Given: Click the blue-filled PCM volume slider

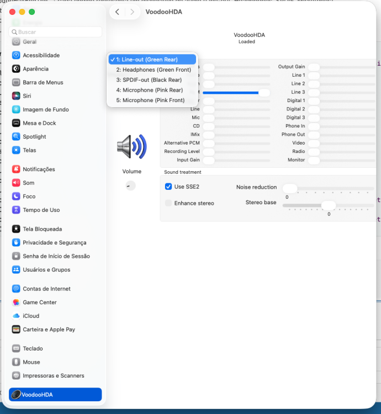Looking at the screenshot, I should (236, 93).
